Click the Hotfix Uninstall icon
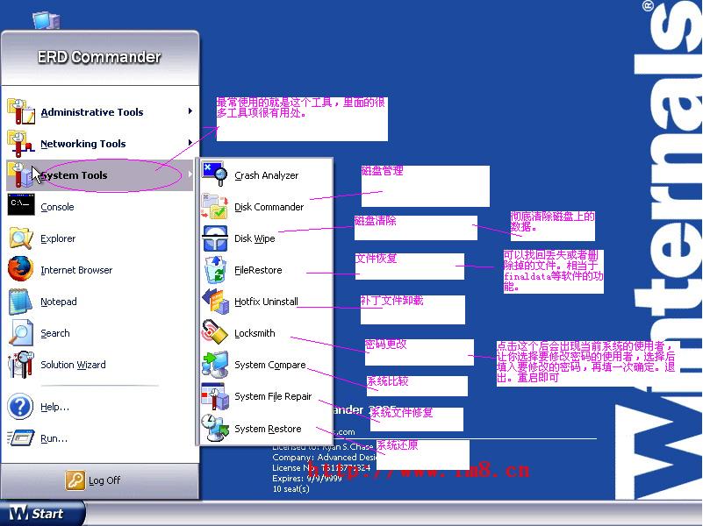This screenshot has width=703, height=526. coord(215,302)
